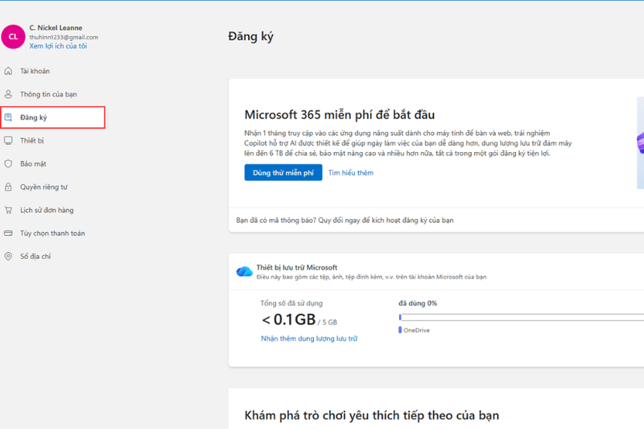Open Tùy chọn thanh toán
644x429 pixels.
pos(52,233)
